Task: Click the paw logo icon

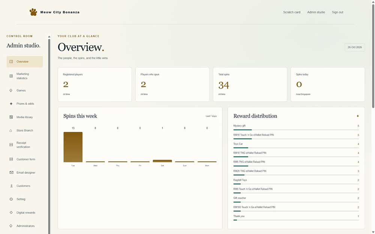Action: 33,12
